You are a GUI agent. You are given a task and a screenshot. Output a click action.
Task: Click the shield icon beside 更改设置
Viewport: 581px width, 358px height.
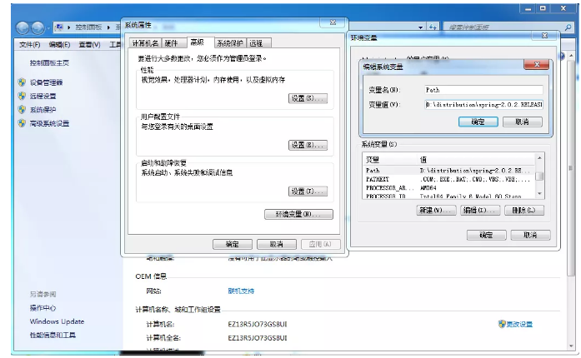coord(502,324)
